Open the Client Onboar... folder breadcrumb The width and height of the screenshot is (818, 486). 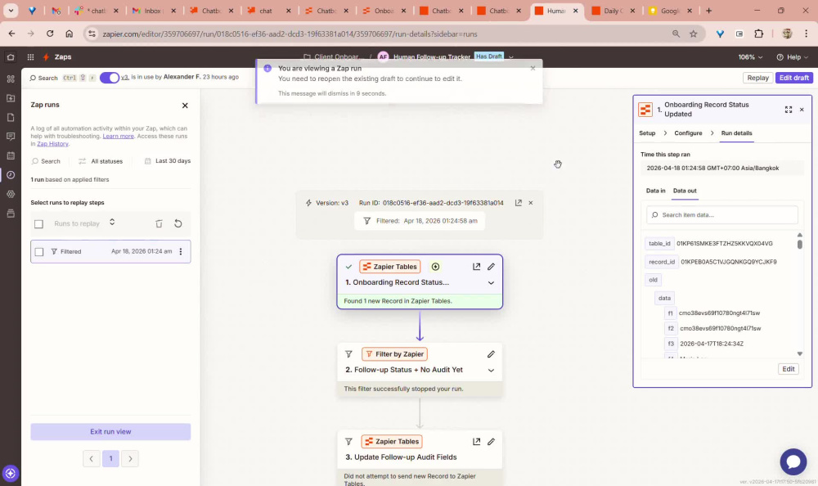tap(332, 57)
